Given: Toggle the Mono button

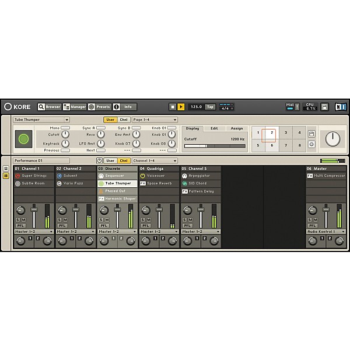Looking at the screenshot, I should point(65,128).
